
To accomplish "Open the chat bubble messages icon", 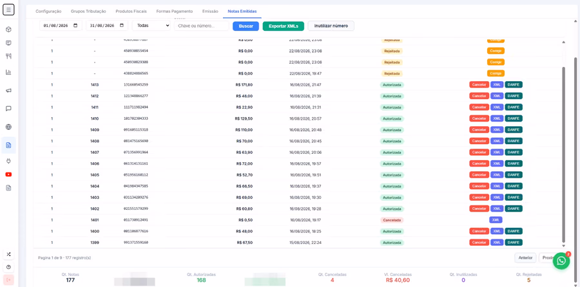I will tap(8, 109).
